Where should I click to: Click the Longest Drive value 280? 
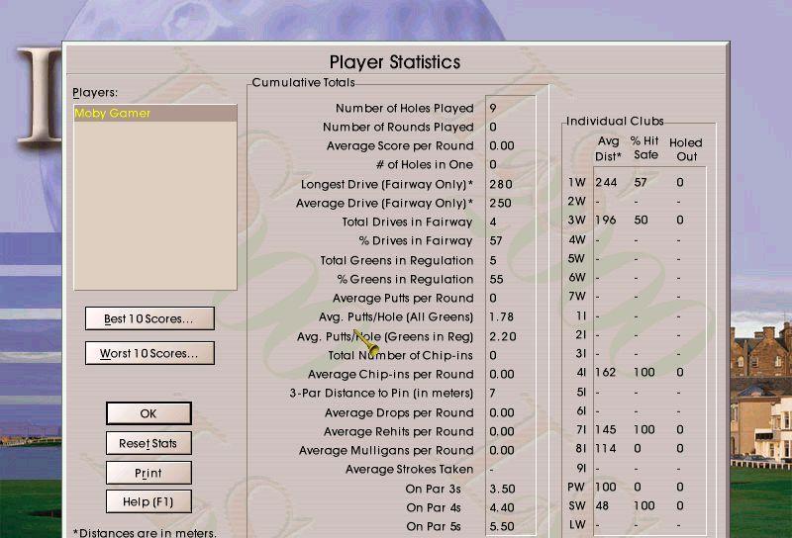tap(500, 184)
